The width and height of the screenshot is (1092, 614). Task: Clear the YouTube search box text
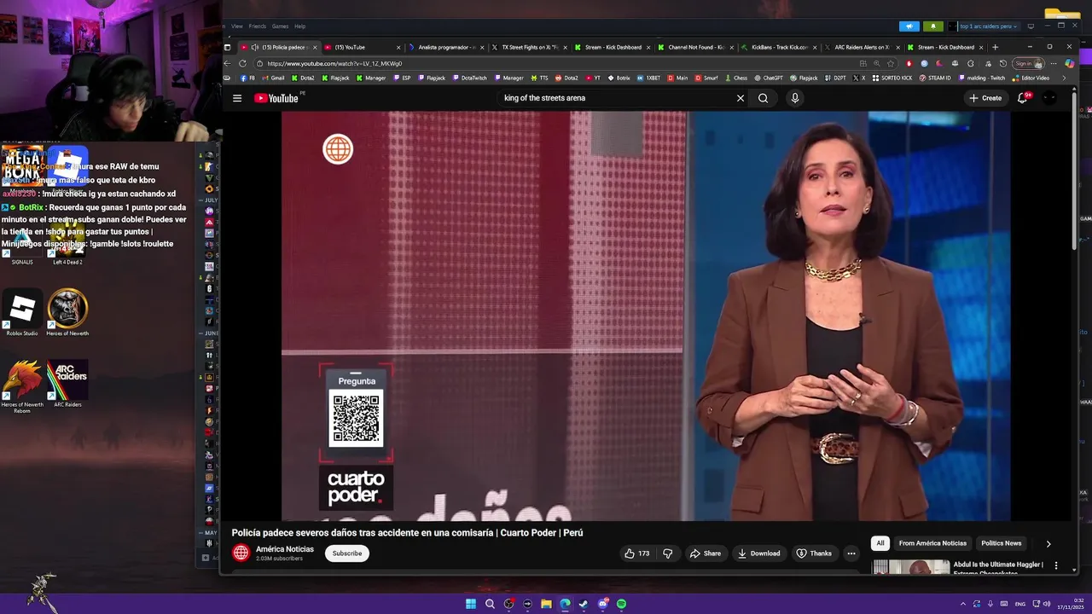pos(741,98)
